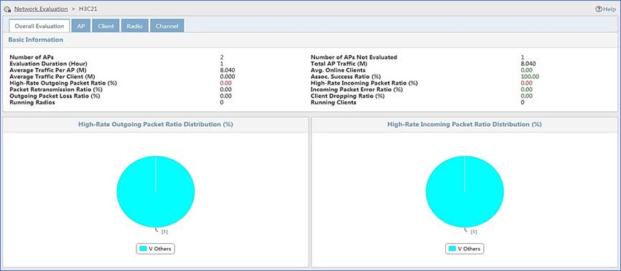Screen dimensions: 621x271
Task: Switch to the AP tab
Action: pos(81,26)
